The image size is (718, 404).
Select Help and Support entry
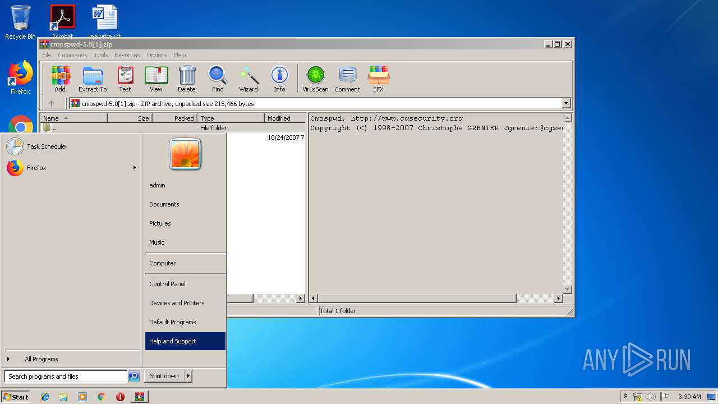185,341
